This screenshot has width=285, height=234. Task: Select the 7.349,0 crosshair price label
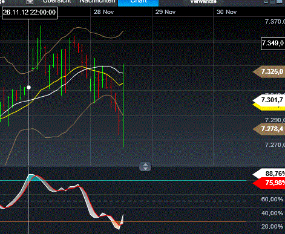pyautogui.click(x=273, y=44)
